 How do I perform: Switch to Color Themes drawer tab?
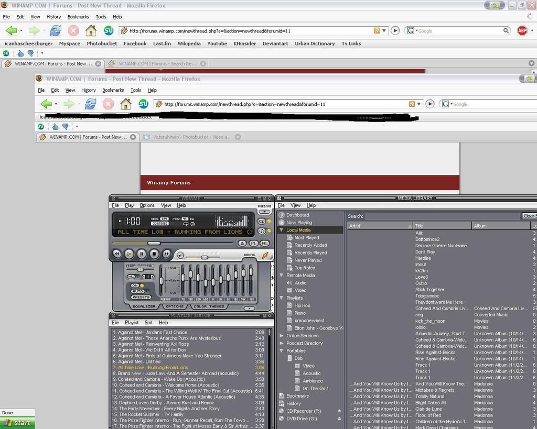point(209,306)
